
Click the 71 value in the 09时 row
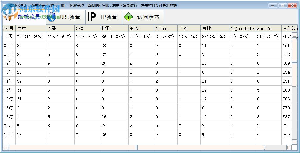pos(285,126)
